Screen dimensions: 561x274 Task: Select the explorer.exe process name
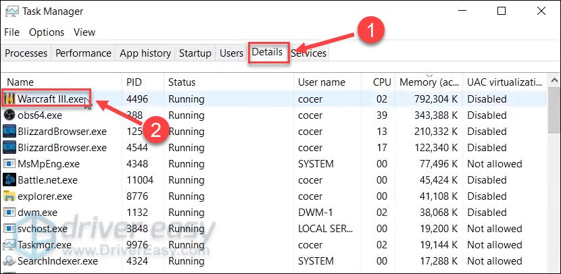click(45, 196)
